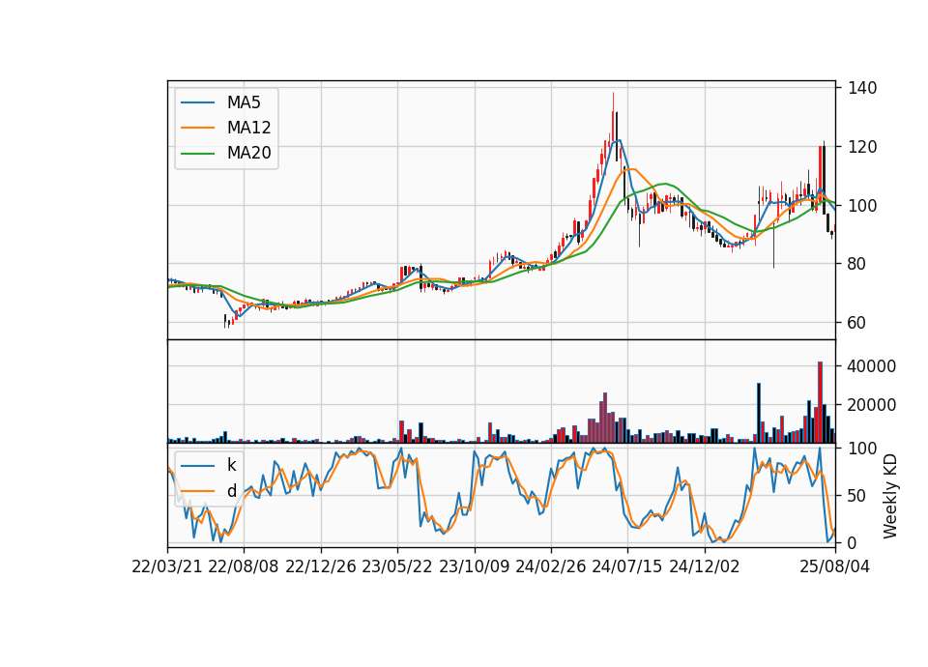
Task: Click the 140 price axis label
Action: tap(862, 88)
